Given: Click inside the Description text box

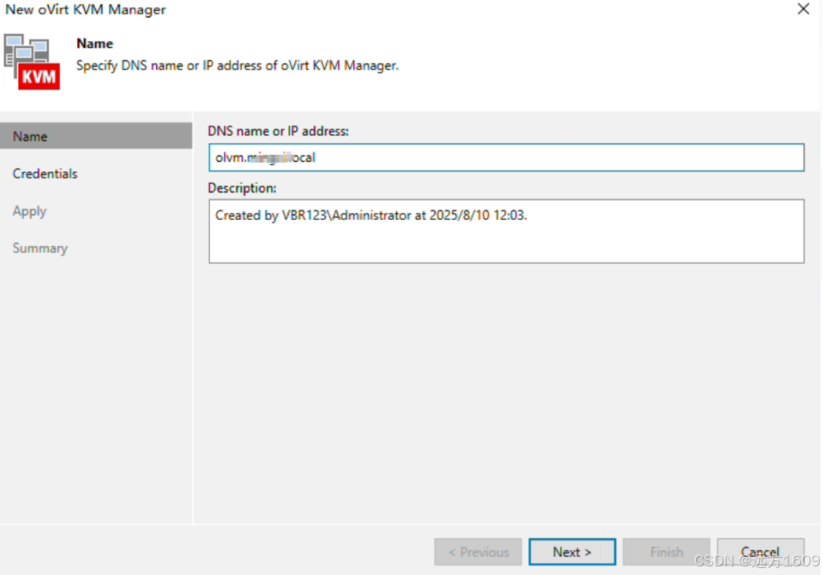Looking at the screenshot, I should (506, 232).
